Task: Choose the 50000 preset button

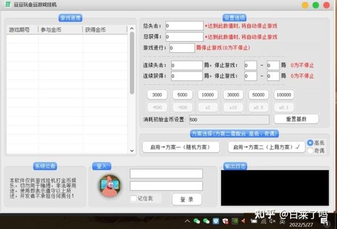Action: coord(259,95)
